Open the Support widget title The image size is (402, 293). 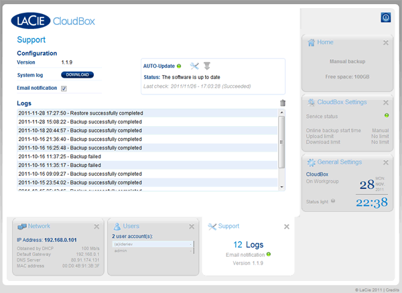click(228, 226)
